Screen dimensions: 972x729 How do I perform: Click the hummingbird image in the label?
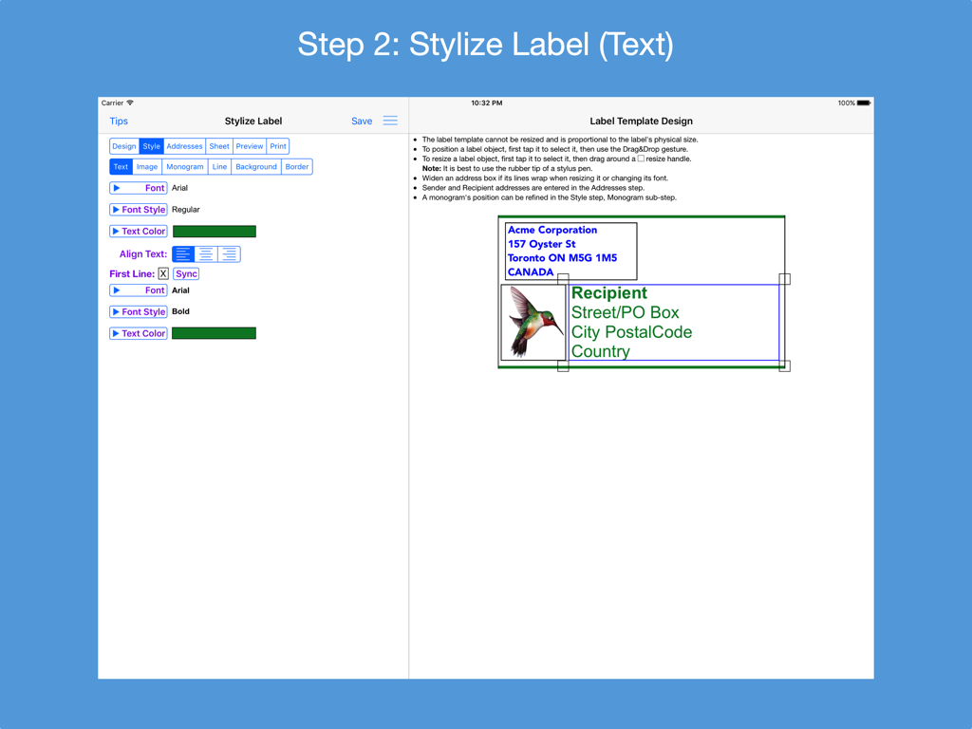(533, 324)
